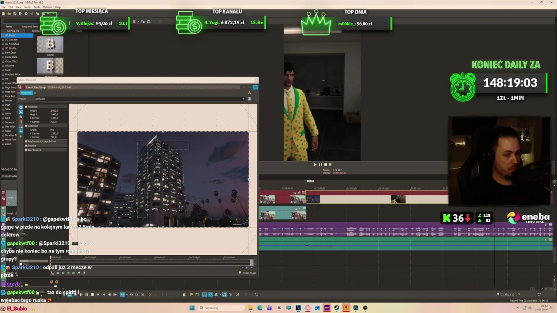
Task: Open Photoshop from the taskbar
Action: click(356, 308)
